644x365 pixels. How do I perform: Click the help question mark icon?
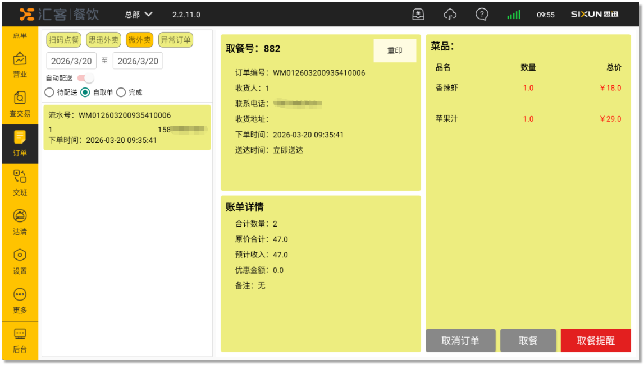pos(481,15)
